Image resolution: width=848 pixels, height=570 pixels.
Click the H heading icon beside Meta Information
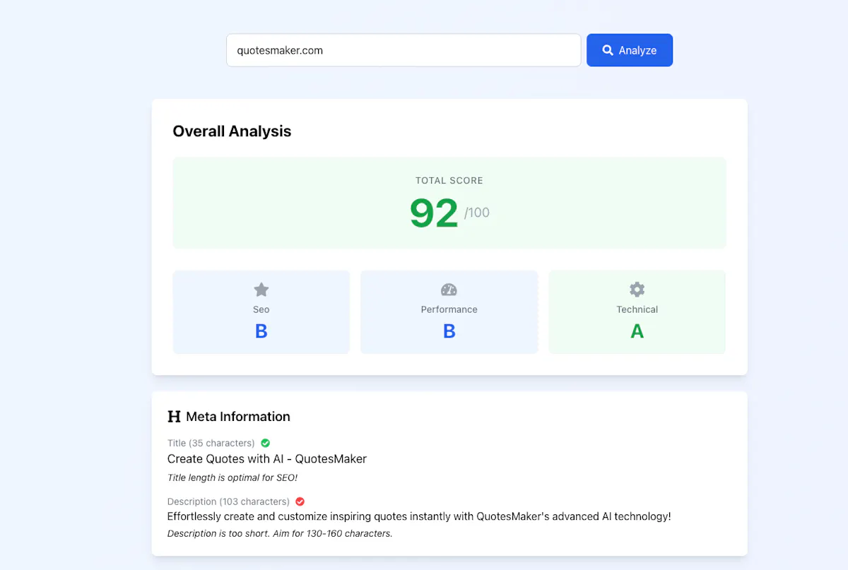click(174, 417)
